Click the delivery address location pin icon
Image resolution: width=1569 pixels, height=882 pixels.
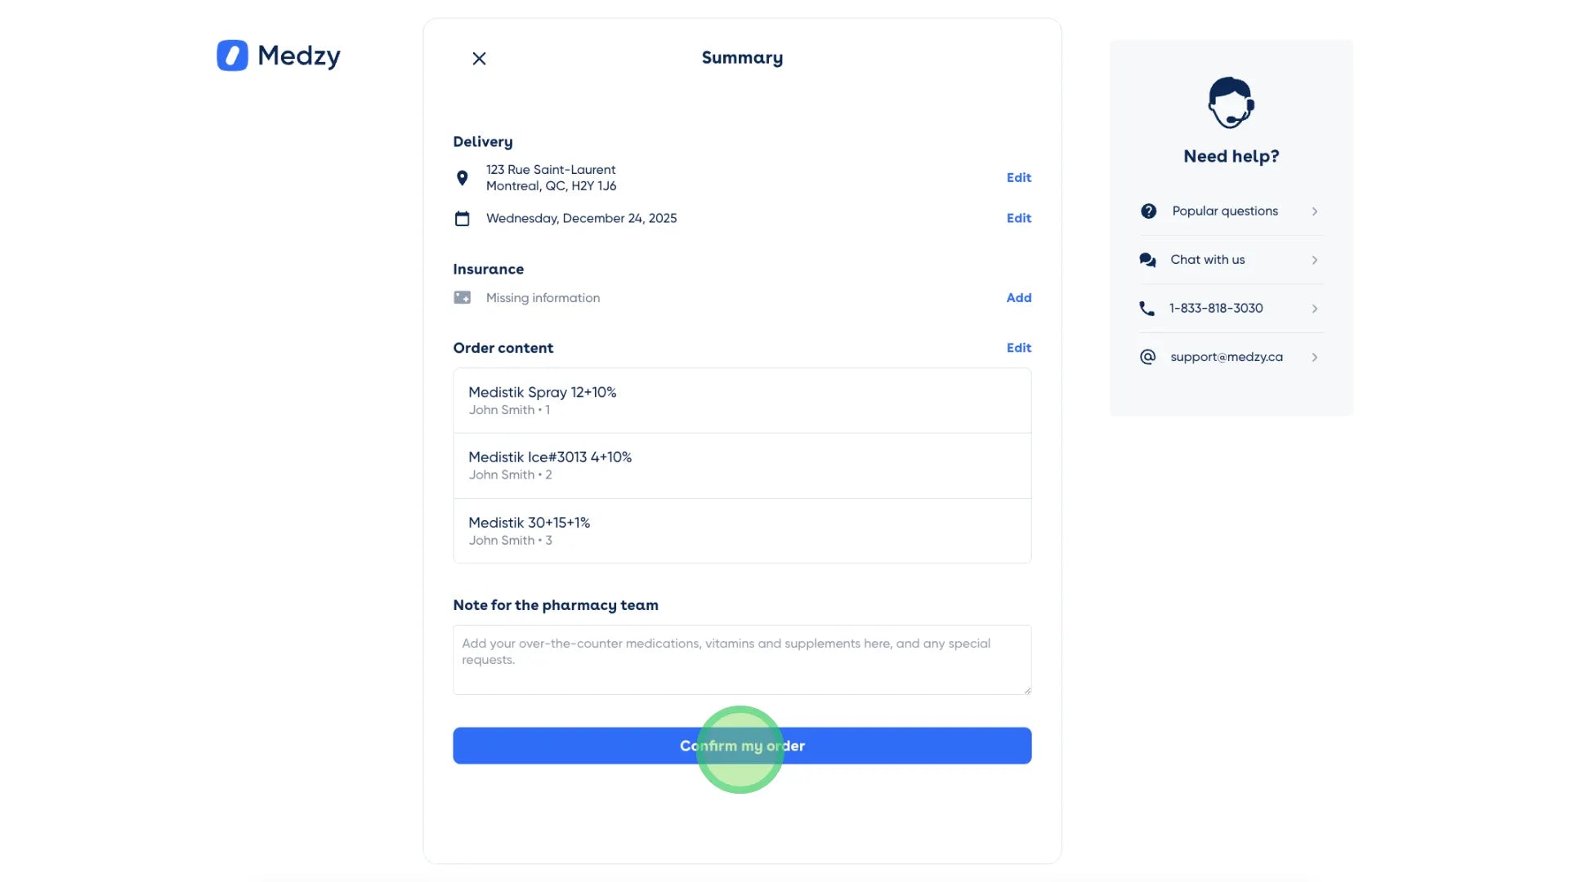[x=462, y=178]
